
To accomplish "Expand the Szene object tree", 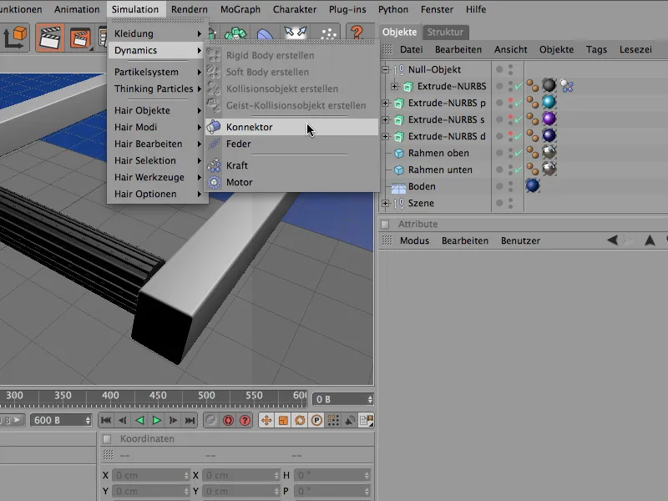I will [385, 204].
